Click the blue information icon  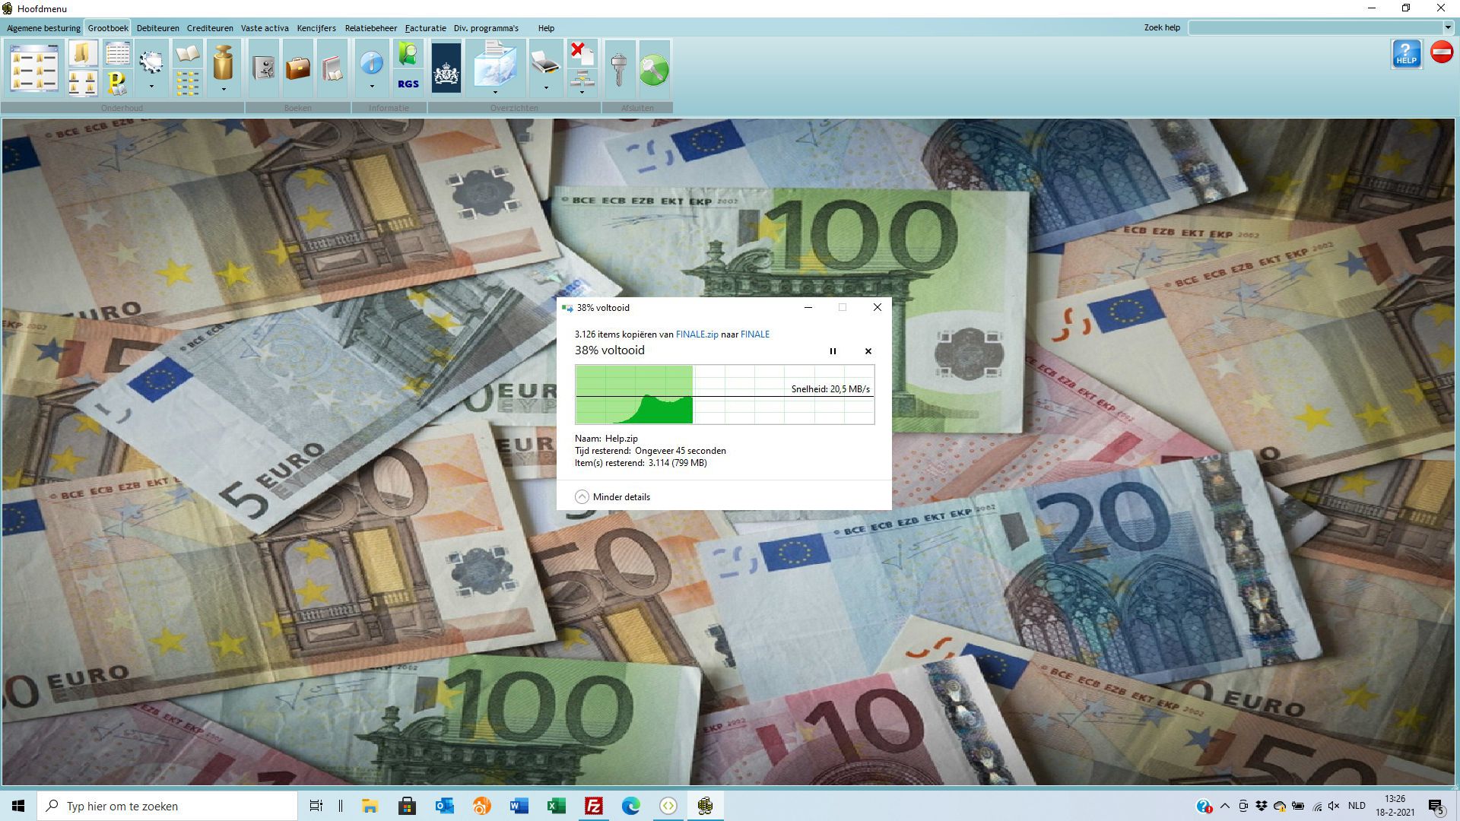[x=372, y=62]
